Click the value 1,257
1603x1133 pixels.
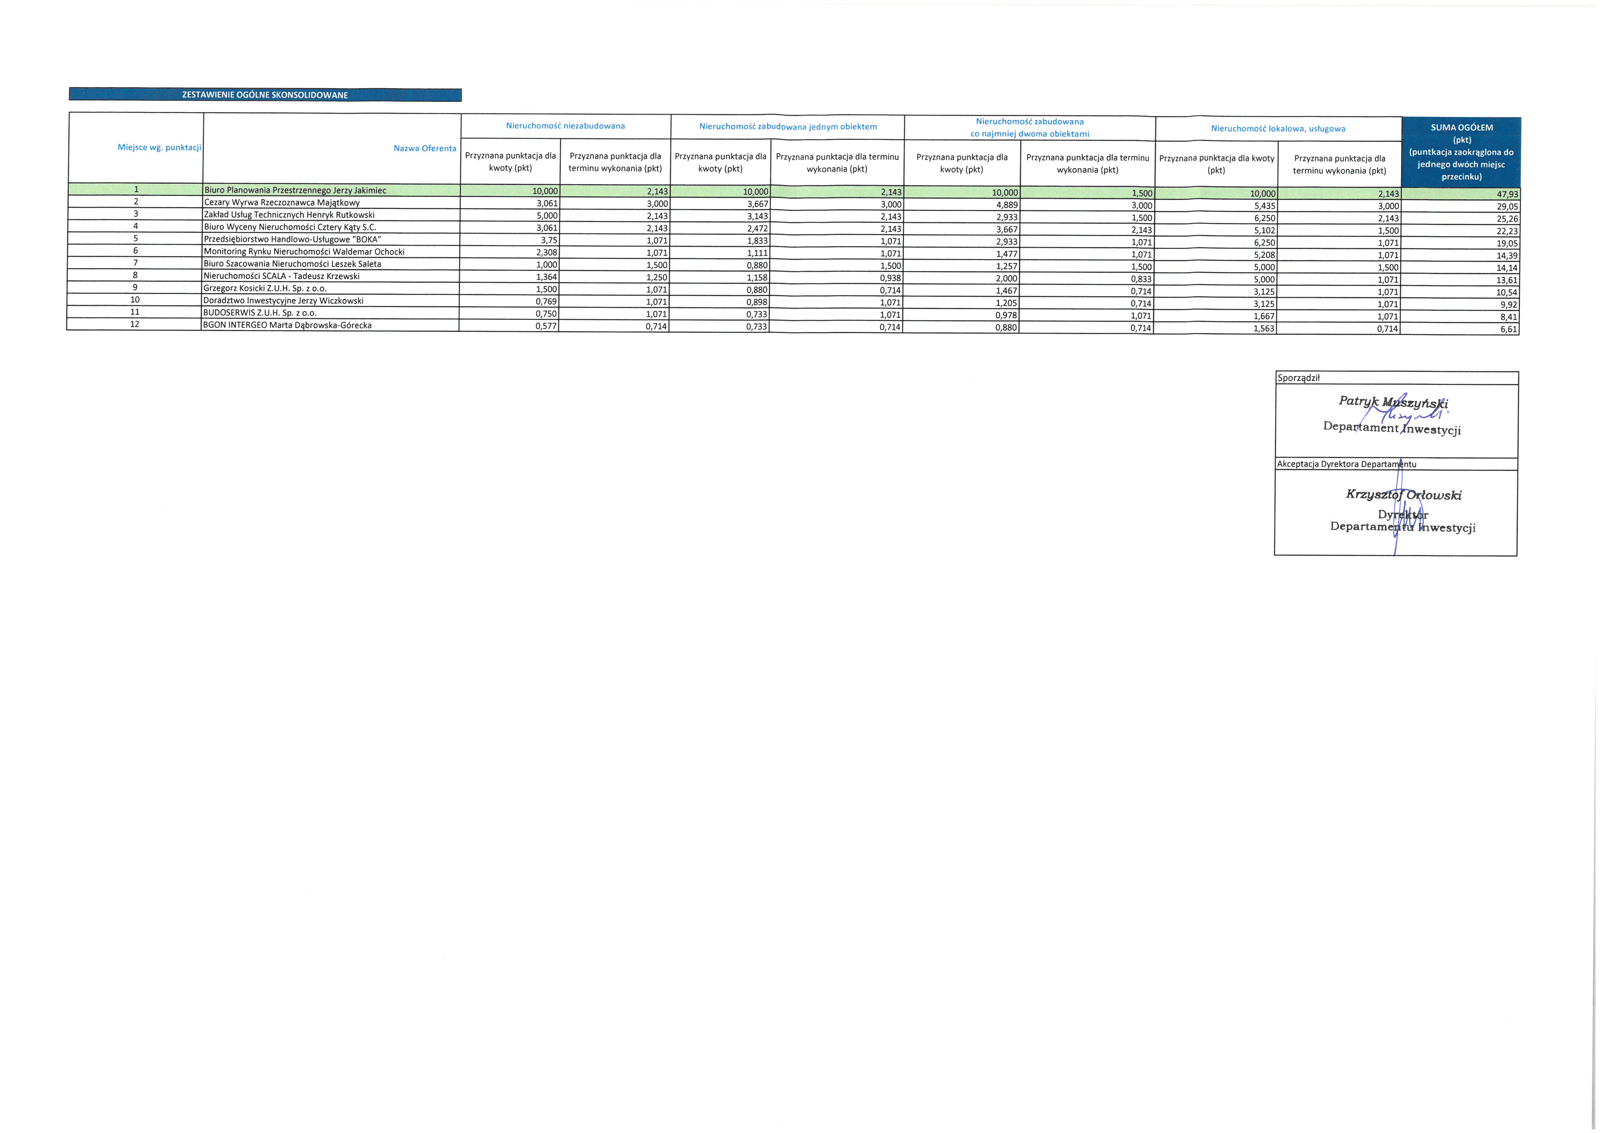[1007, 267]
